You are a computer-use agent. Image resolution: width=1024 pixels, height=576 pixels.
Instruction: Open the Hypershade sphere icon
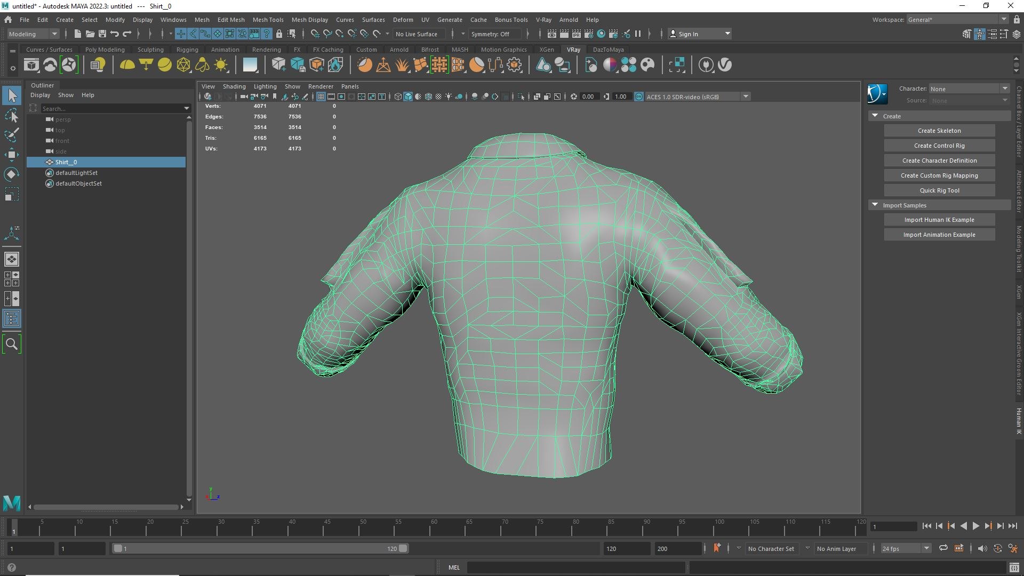(601, 34)
